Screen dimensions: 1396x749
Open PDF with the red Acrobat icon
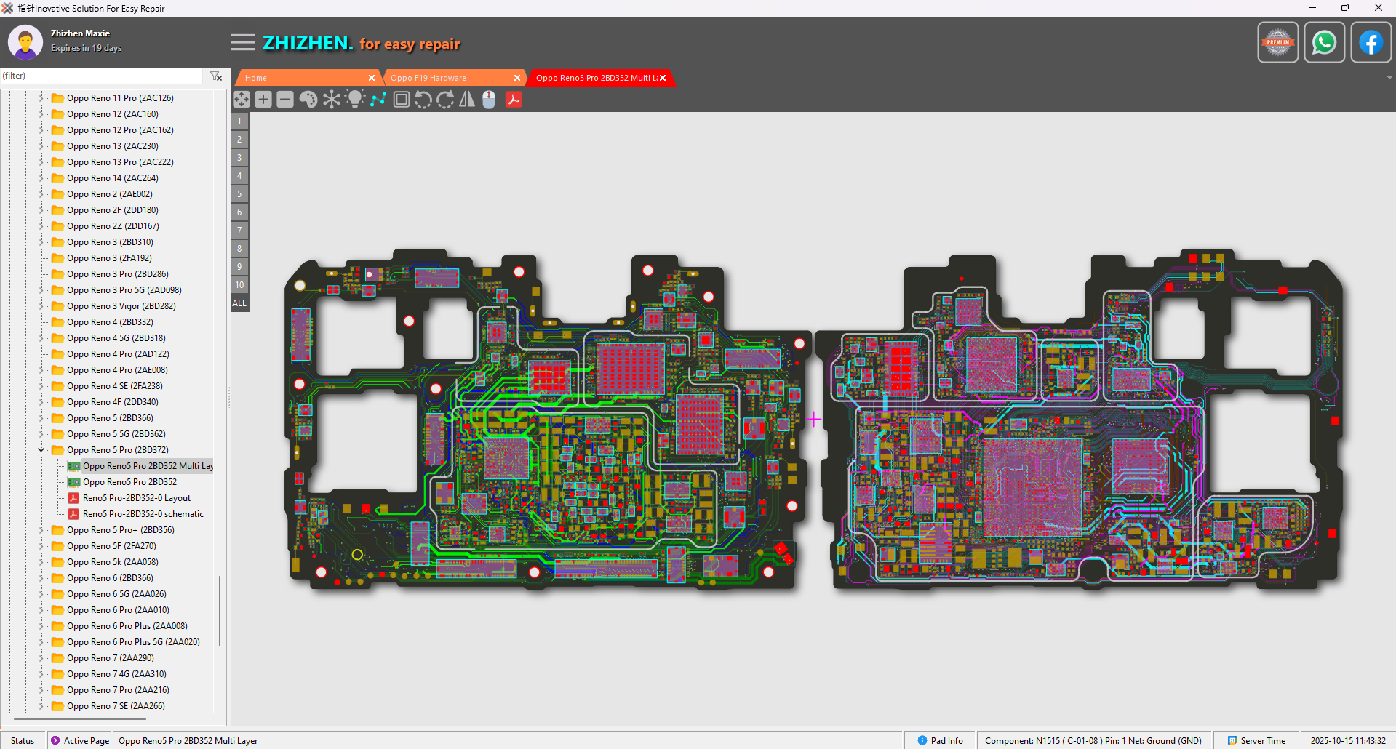(514, 100)
